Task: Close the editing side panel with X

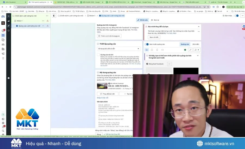Action: pyautogui.click(x=9, y=16)
